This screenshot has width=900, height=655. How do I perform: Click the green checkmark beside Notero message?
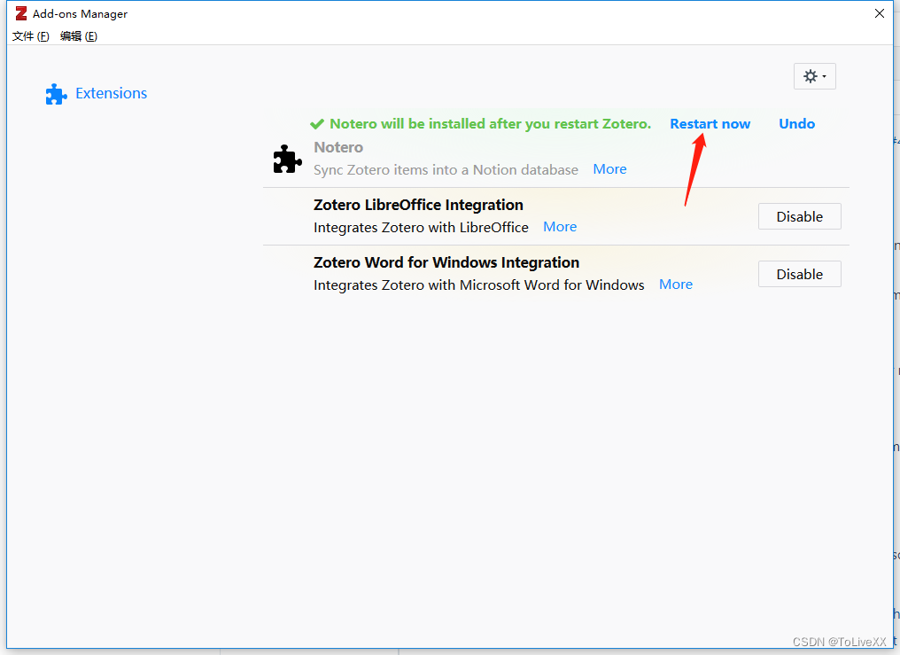coord(317,124)
